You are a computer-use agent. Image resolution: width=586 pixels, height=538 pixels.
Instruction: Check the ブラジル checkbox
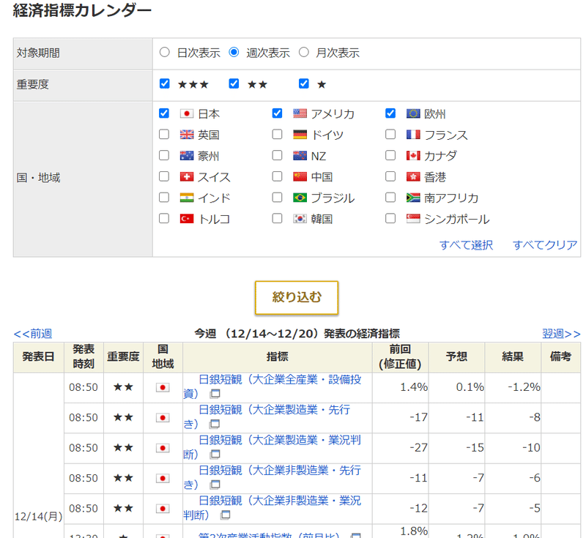[x=278, y=197]
